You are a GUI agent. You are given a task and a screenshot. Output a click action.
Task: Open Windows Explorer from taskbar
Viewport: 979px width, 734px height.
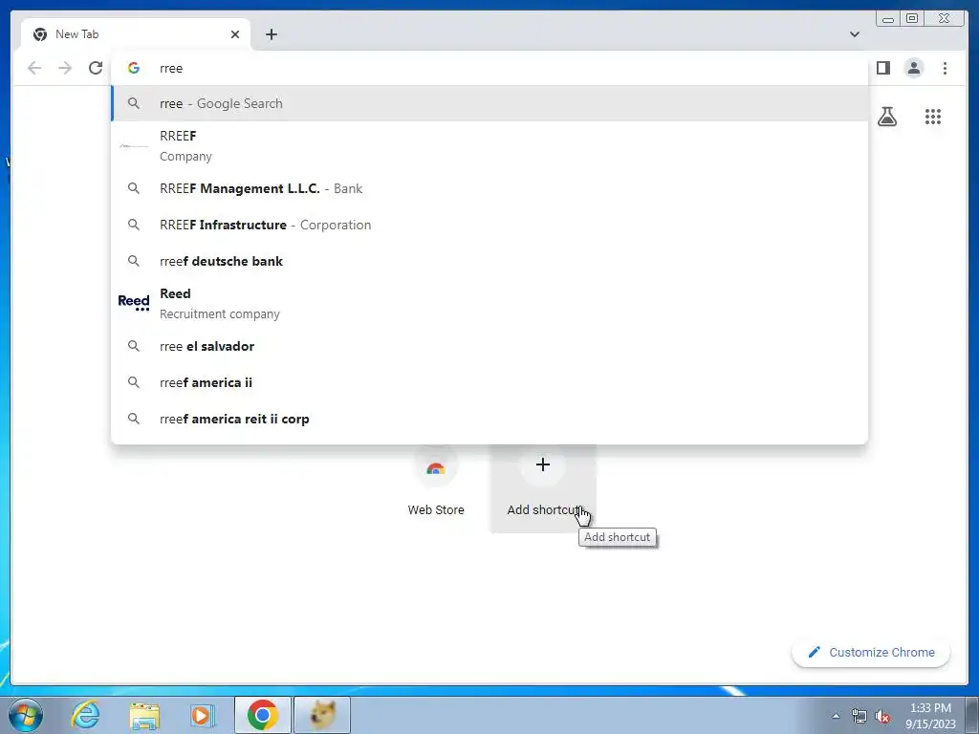(144, 715)
